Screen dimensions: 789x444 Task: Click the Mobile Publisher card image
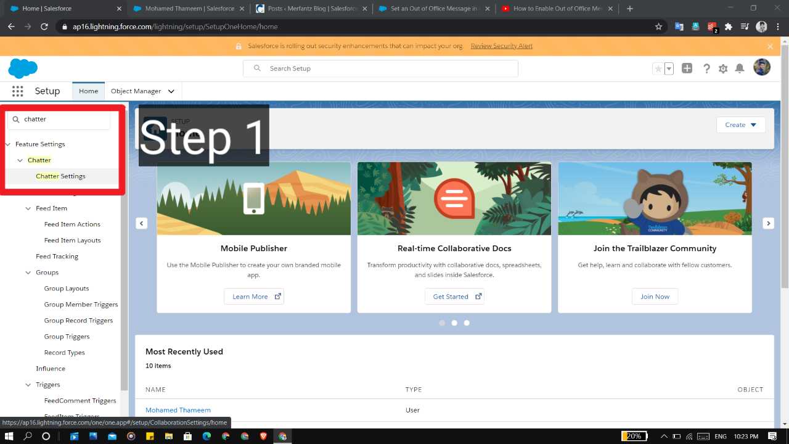pos(254,199)
